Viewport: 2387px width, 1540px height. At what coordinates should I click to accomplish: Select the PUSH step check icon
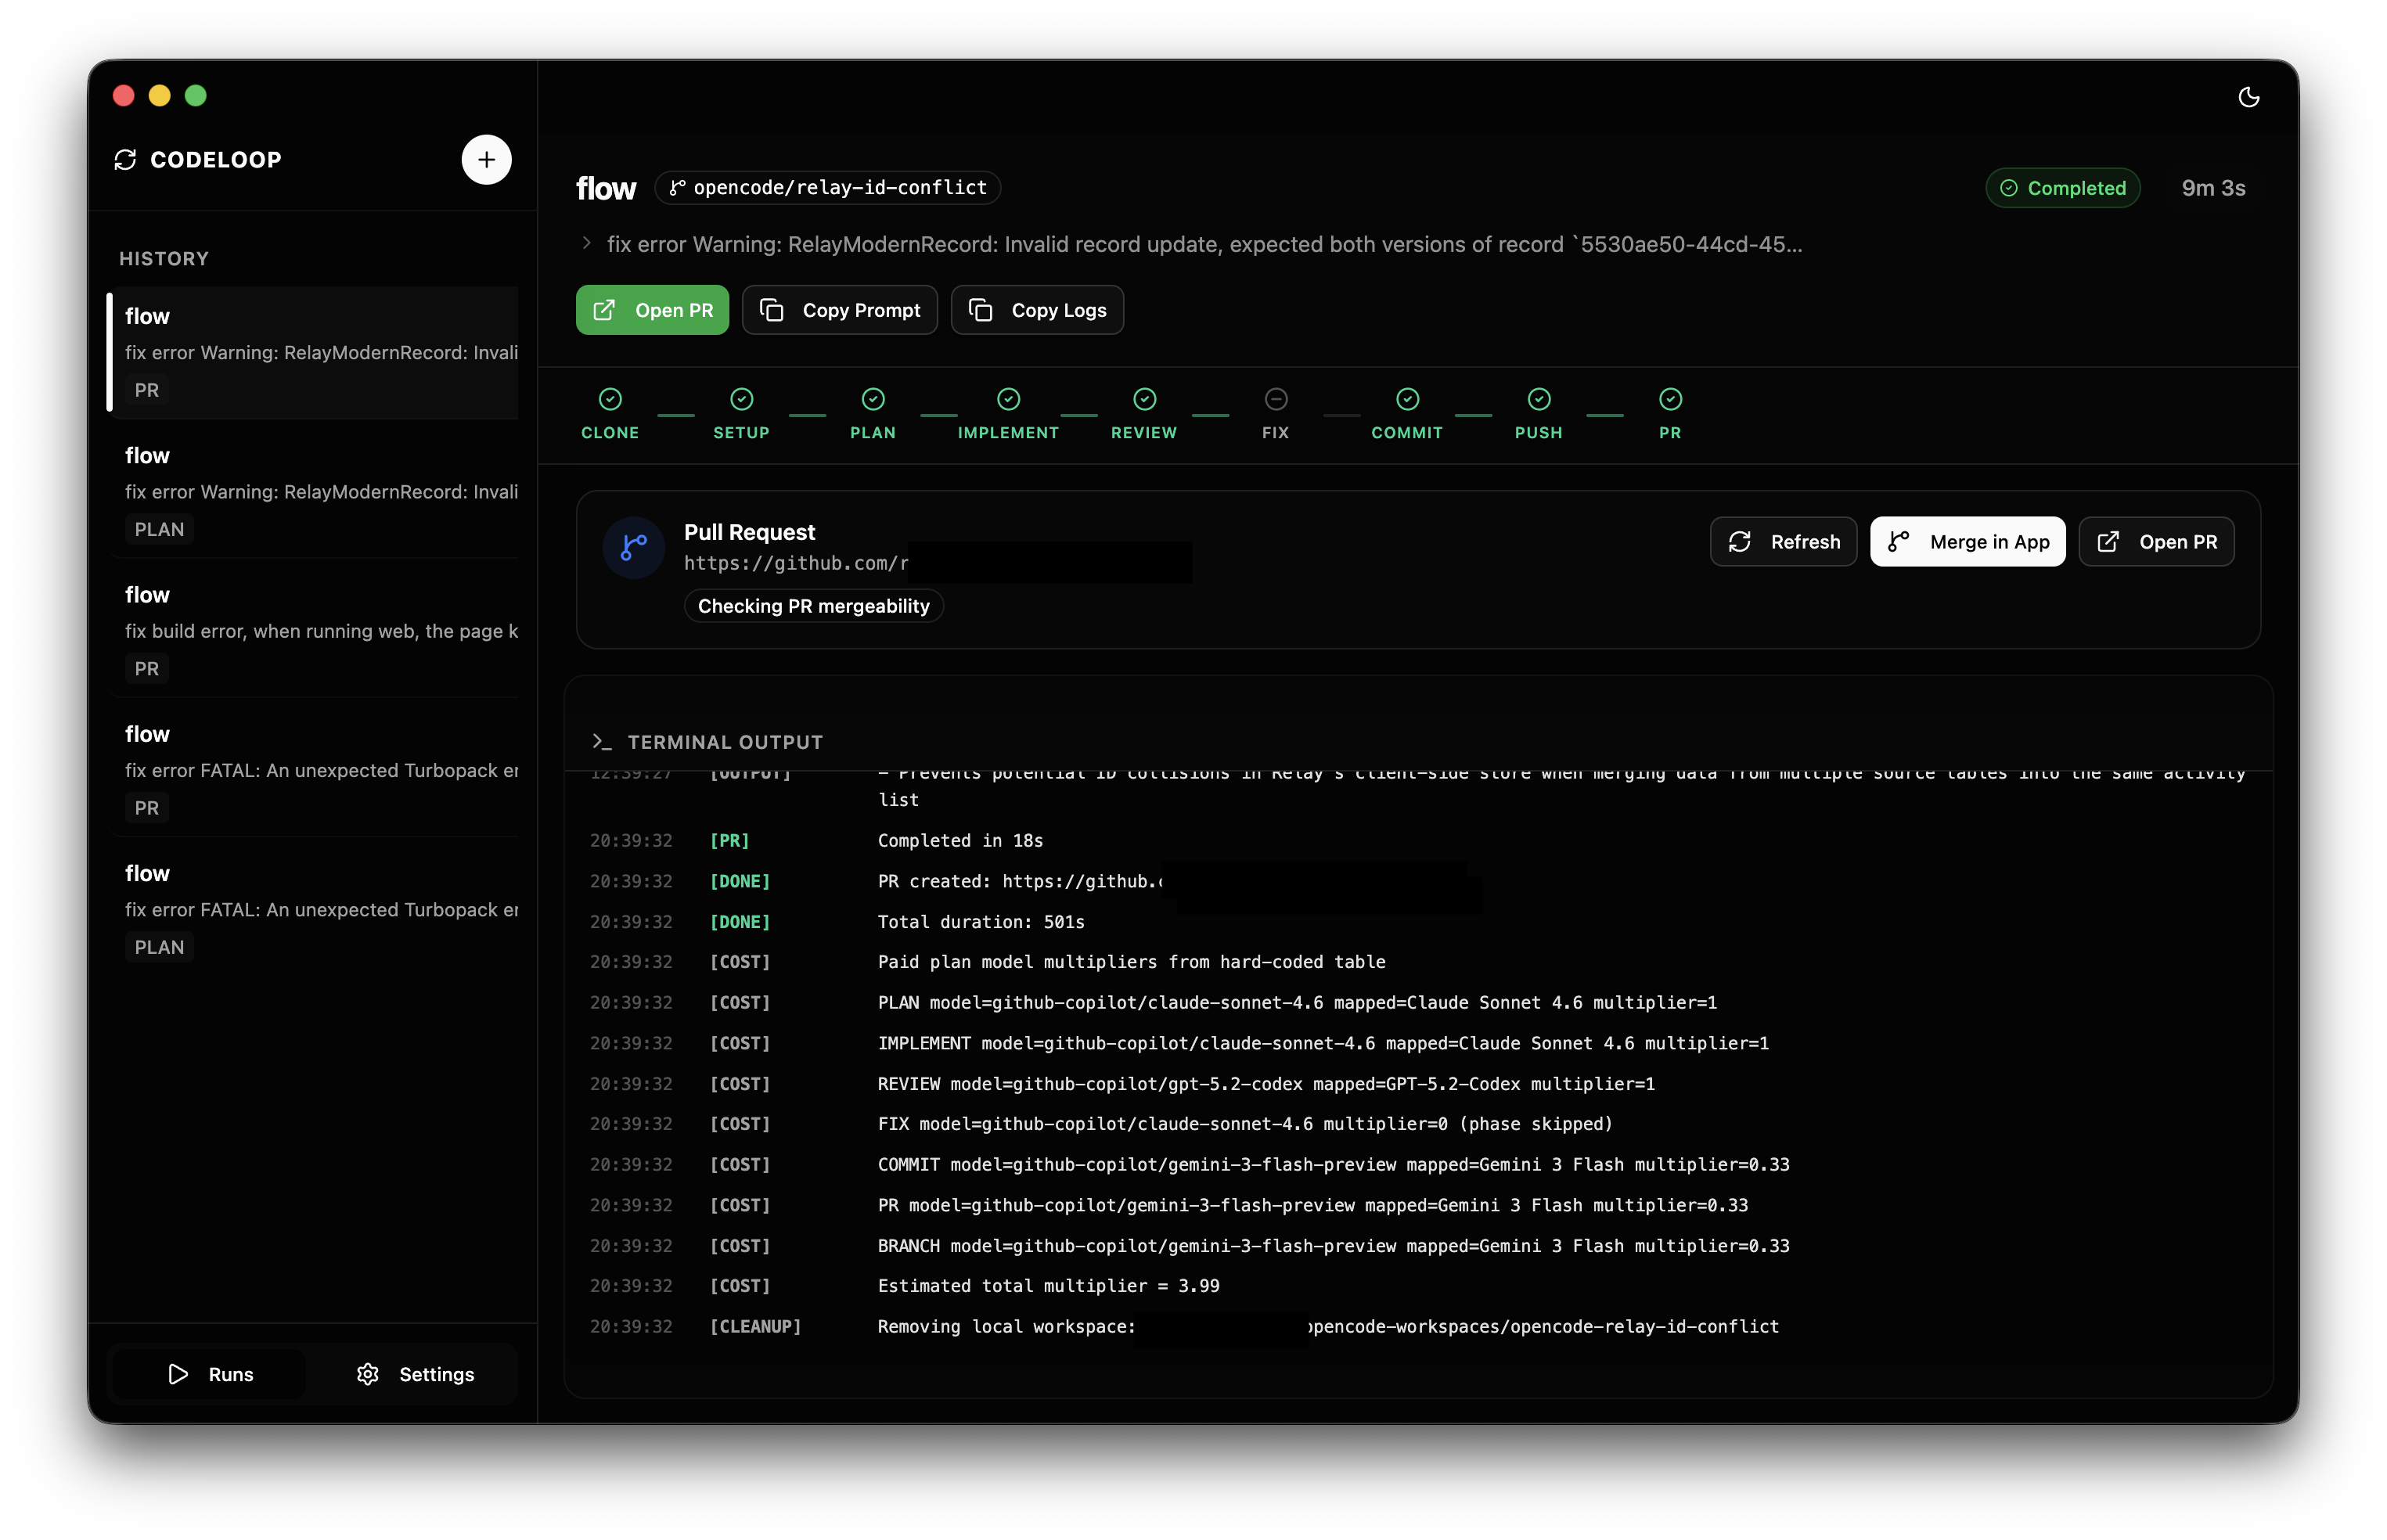pos(1539,399)
